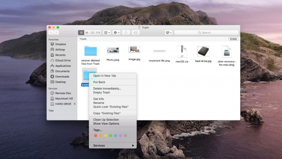Select the macOS.zip file
282x159 pixels.
(x=183, y=53)
